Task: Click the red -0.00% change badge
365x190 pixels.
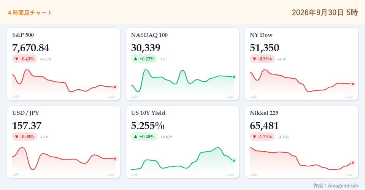Action: [25, 137]
